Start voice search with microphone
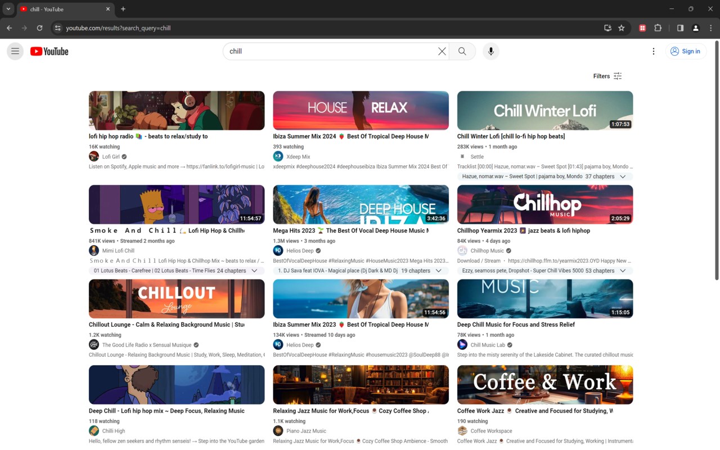 tap(491, 51)
